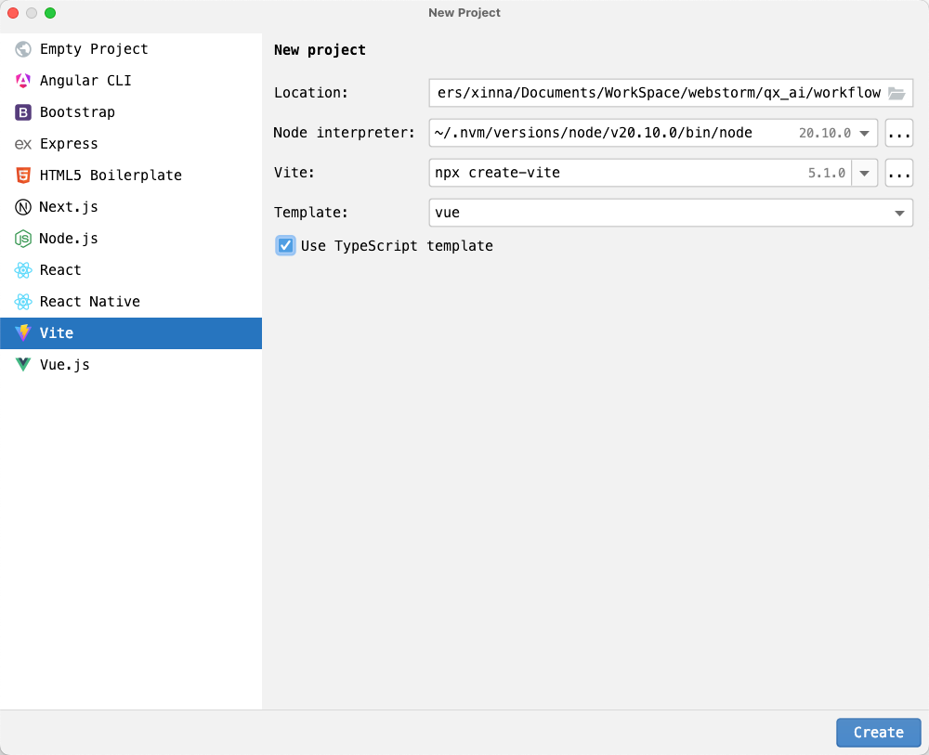
Task: Choose Bootstrap project type
Action: click(x=131, y=112)
